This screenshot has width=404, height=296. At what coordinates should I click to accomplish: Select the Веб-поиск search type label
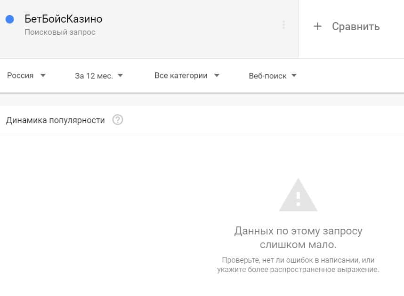point(268,76)
